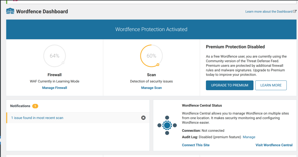Click the Upgrade to Premium button
Image resolution: width=298 pixels, height=157 pixels.
pos(230,85)
